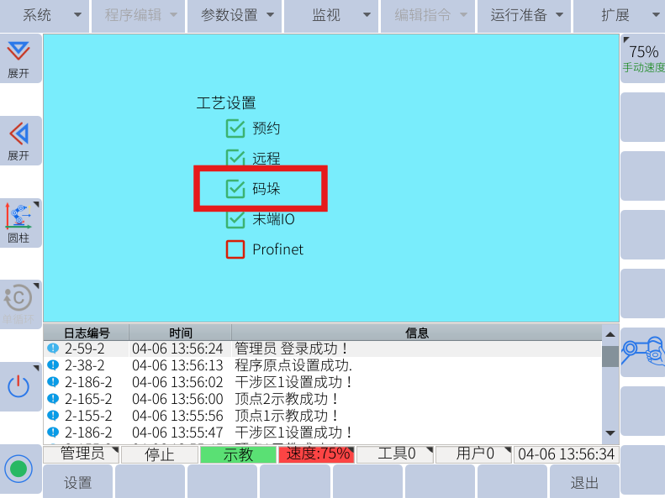Adjust the 75% 手动速度 control
Screen dimensions: 665x498
[643, 58]
